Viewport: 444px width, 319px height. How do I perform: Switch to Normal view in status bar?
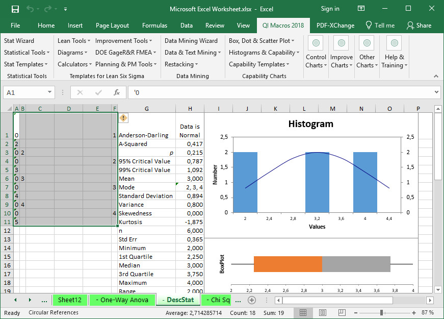pos(303,313)
